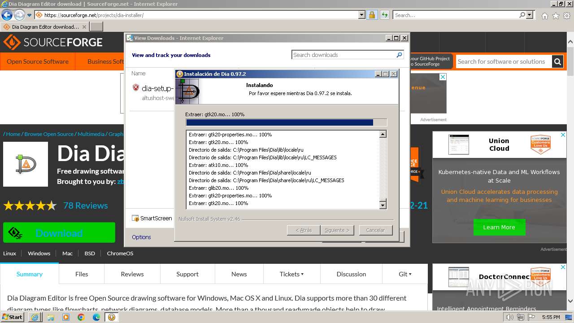This screenshot has width=574, height=323.
Task: Click the shield icon beside dia-setup entry
Action: [x=136, y=87]
